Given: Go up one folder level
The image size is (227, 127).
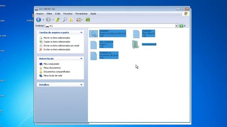Looking at the screenshot, I should [58, 20].
